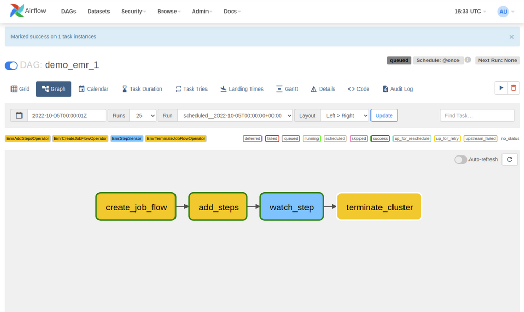524x312 pixels.
Task: Dismiss the marked success notification banner
Action: (x=511, y=37)
